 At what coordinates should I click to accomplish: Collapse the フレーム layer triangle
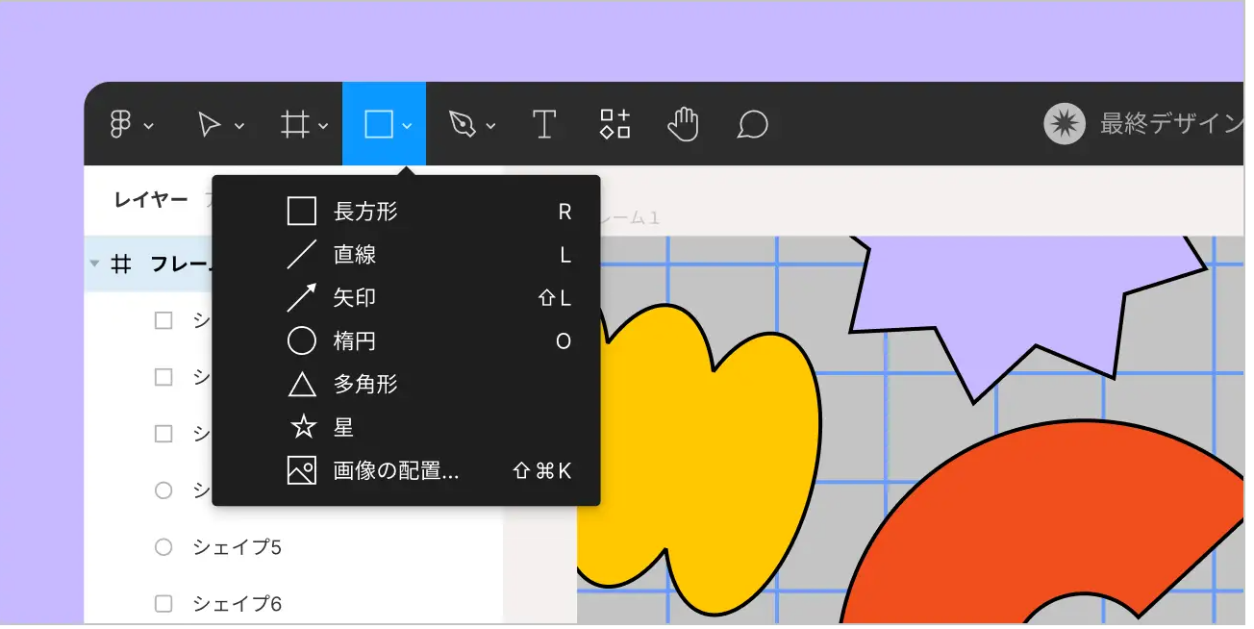pos(94,264)
